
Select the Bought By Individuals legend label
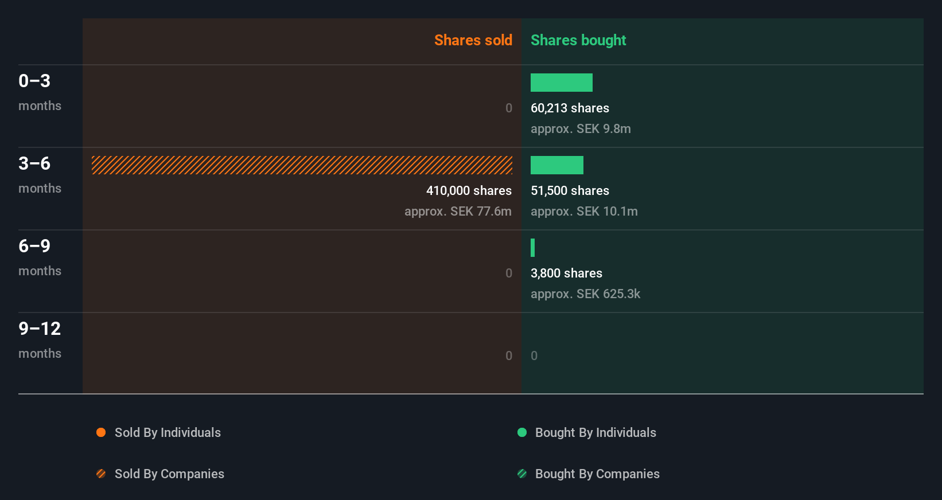595,432
